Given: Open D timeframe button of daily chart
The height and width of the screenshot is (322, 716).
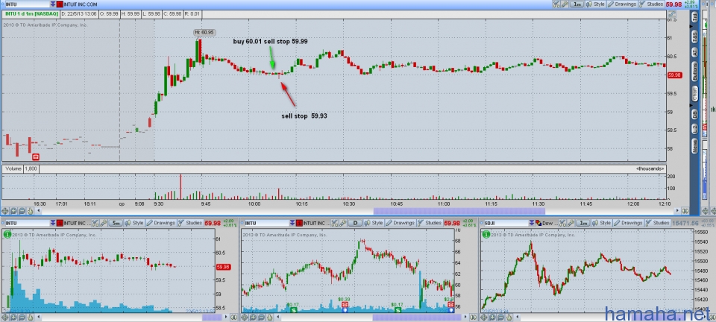Looking at the screenshot, I should (x=355, y=223).
